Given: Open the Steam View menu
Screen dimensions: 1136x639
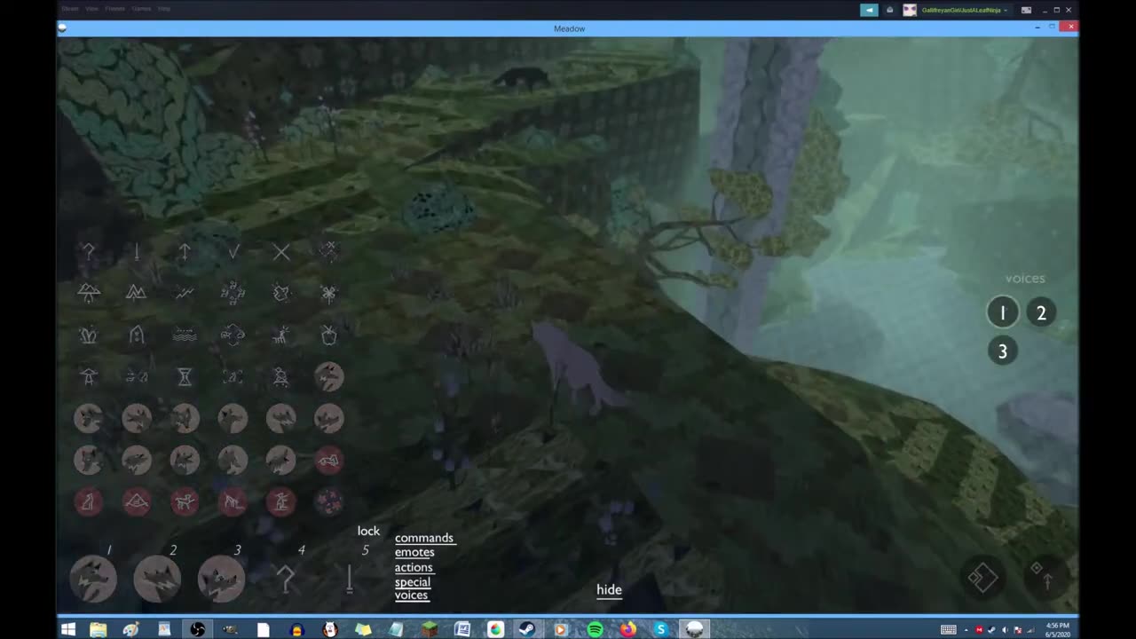Looking at the screenshot, I should [x=92, y=9].
